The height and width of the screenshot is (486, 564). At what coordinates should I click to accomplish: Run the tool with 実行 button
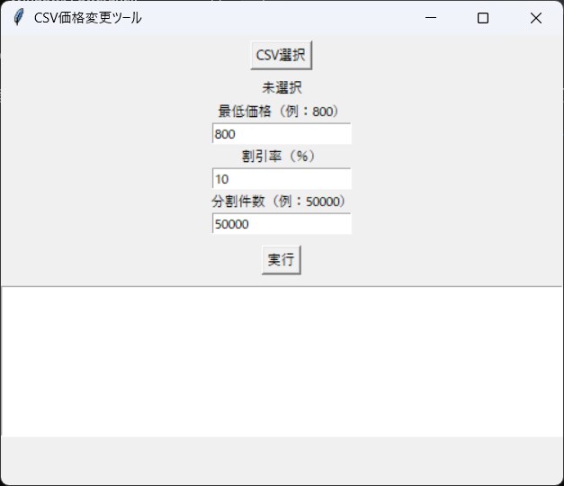[x=282, y=259]
